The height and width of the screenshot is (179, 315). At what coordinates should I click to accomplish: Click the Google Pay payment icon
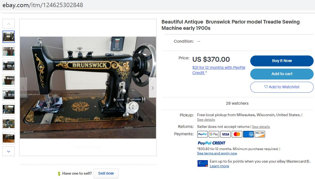214,134
